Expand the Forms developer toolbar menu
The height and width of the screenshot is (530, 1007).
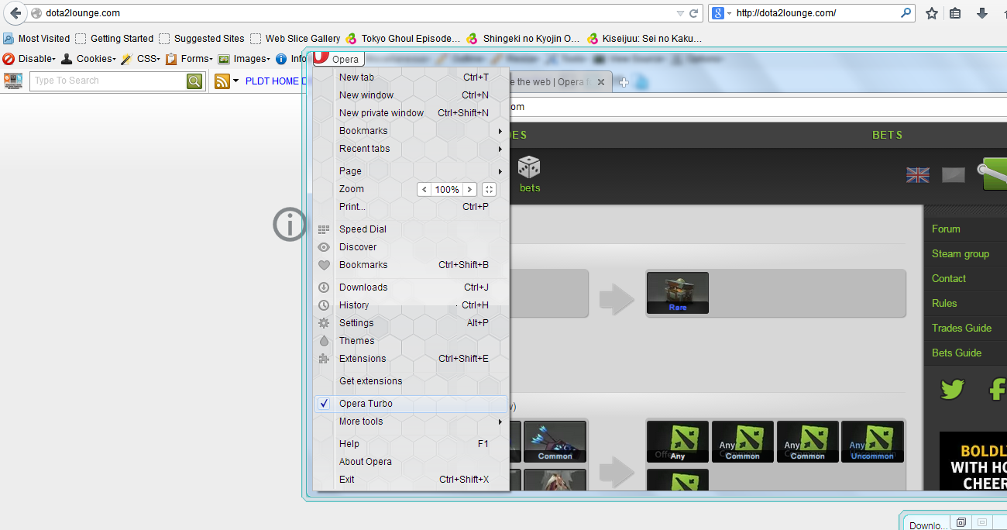pos(189,59)
